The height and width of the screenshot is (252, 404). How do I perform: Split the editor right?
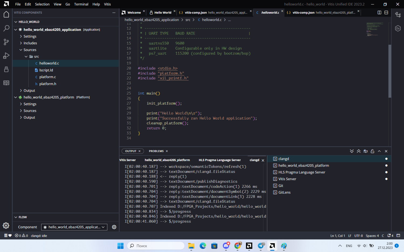click(x=379, y=12)
